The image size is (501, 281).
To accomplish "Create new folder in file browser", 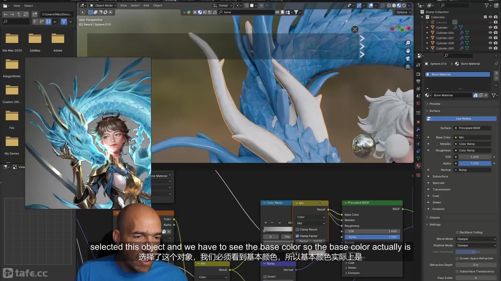I will (x=35, y=14).
